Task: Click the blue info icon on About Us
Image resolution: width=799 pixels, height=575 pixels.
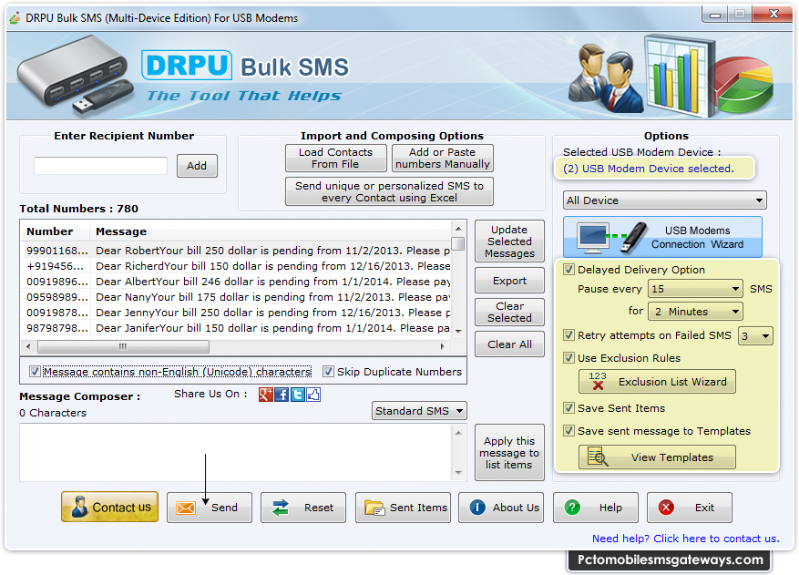Action: click(477, 508)
